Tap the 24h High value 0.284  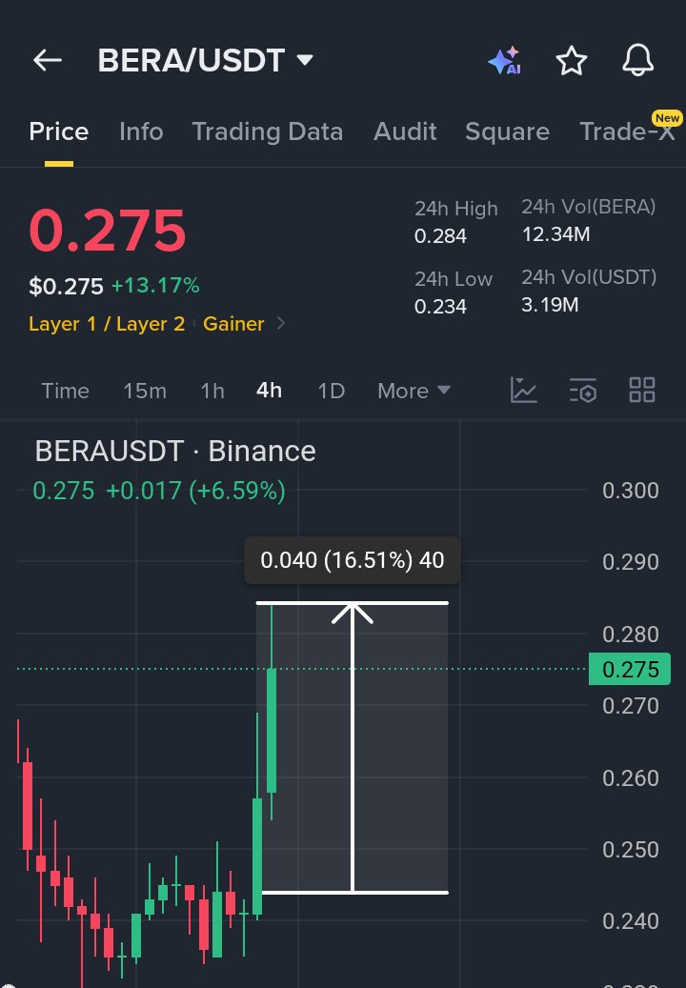point(440,236)
